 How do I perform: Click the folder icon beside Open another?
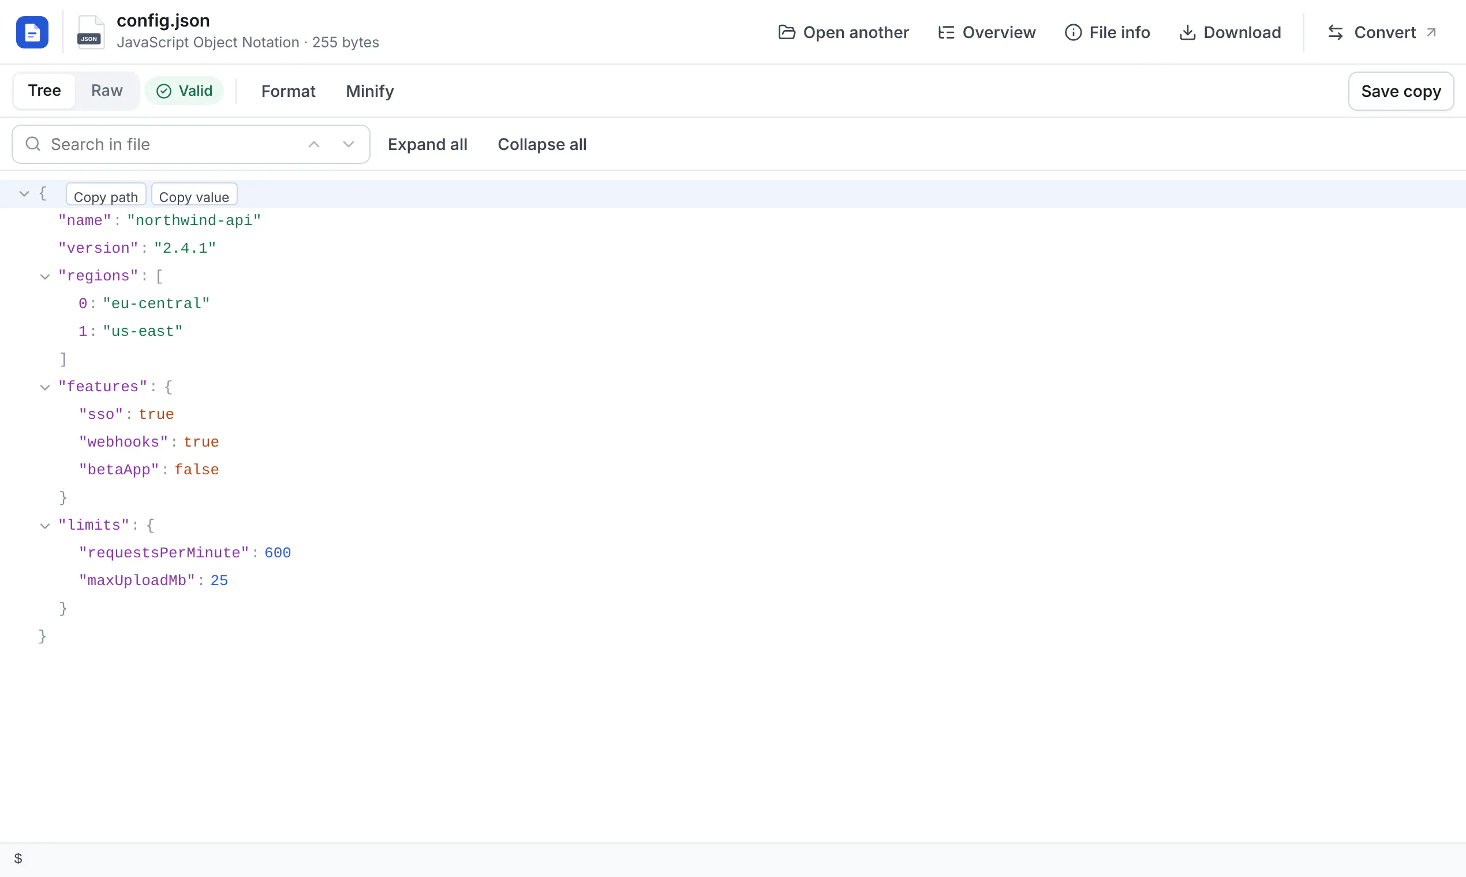pyautogui.click(x=787, y=32)
